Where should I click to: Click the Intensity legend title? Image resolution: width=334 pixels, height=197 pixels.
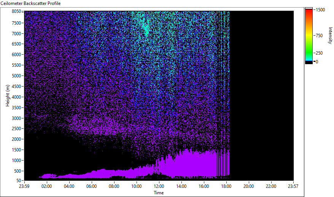330,35
